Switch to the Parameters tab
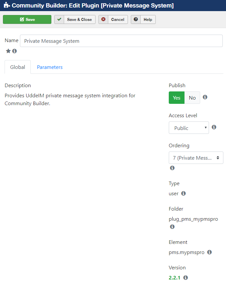Screen dimensions: 226x287 coord(50,67)
